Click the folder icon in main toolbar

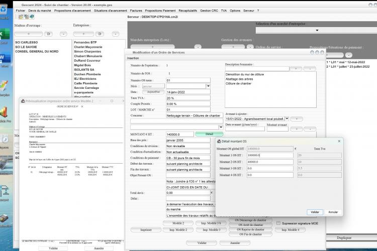click(21, 17)
